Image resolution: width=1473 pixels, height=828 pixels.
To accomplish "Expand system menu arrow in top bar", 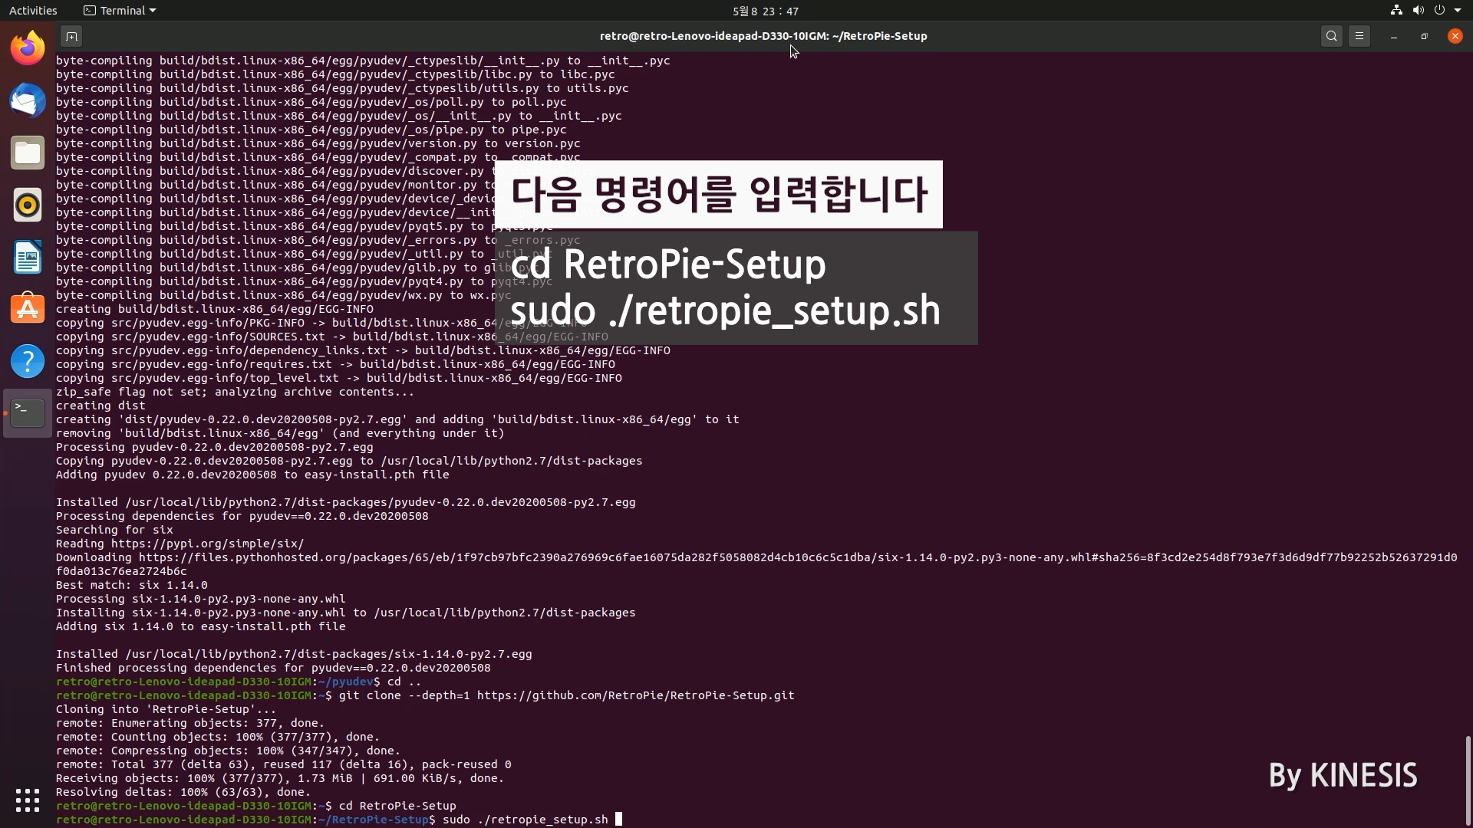I will click(x=1458, y=11).
